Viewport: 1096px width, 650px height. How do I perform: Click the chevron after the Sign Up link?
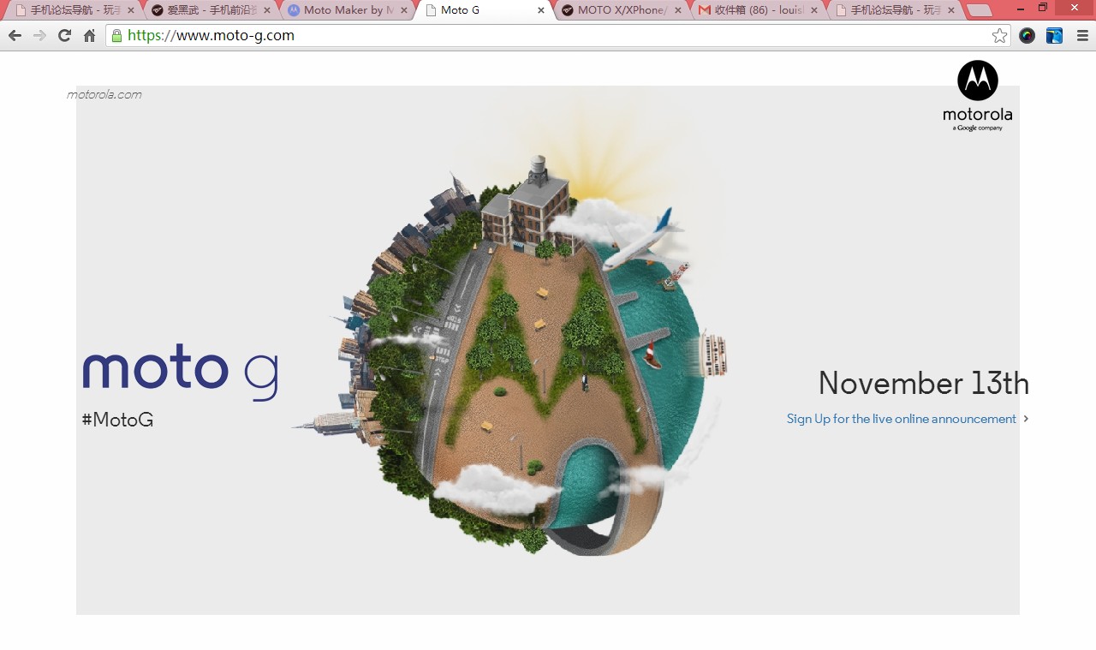tap(1026, 419)
